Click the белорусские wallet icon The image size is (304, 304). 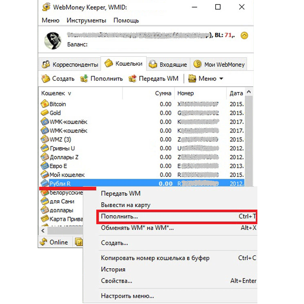pyautogui.click(x=45, y=193)
